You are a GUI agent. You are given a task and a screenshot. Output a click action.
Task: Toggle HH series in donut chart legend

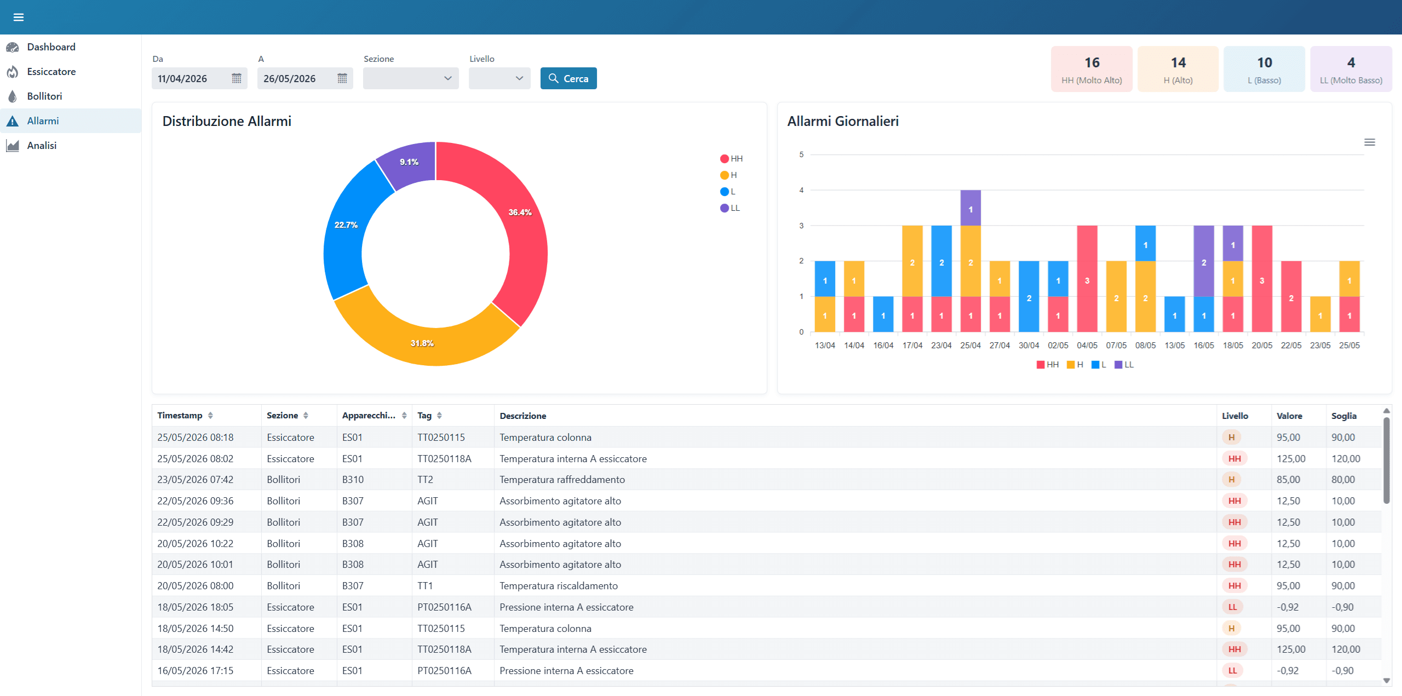731,159
